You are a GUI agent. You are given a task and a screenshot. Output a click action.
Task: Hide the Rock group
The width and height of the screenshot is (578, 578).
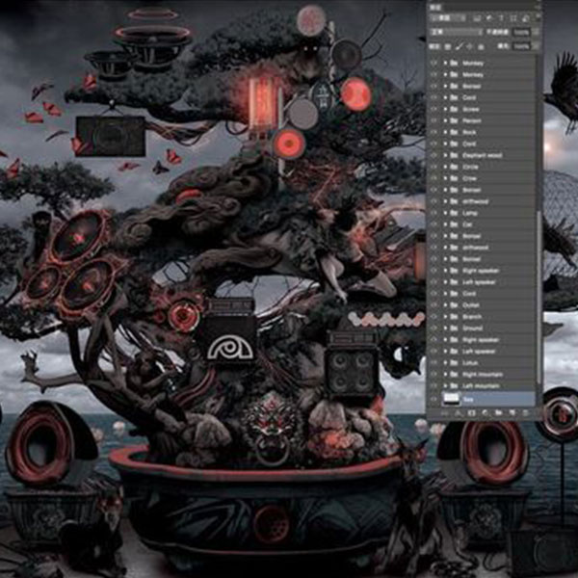click(433, 132)
